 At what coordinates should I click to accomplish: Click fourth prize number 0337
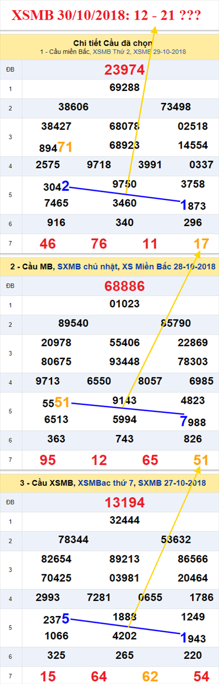tap(201, 164)
